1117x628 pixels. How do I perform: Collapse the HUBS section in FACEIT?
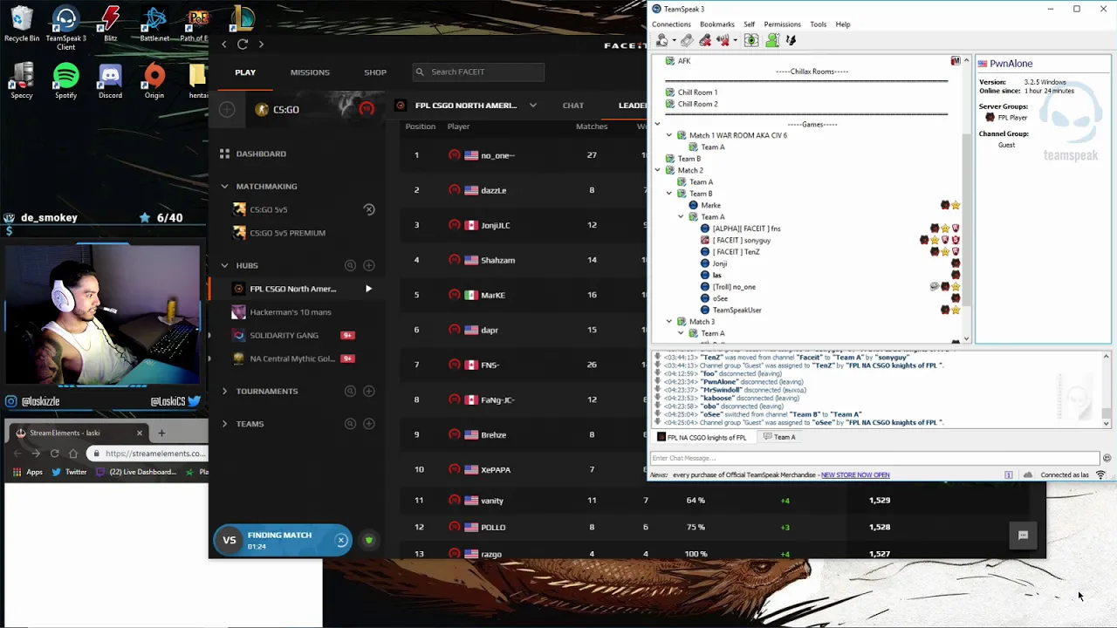coord(224,265)
